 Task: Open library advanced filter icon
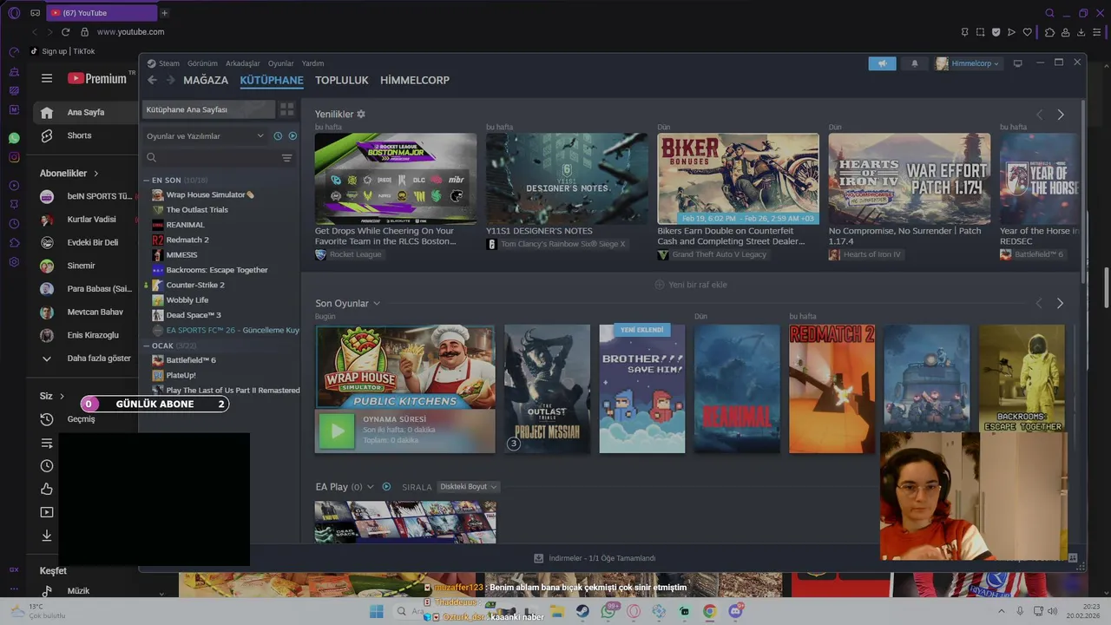pos(286,158)
